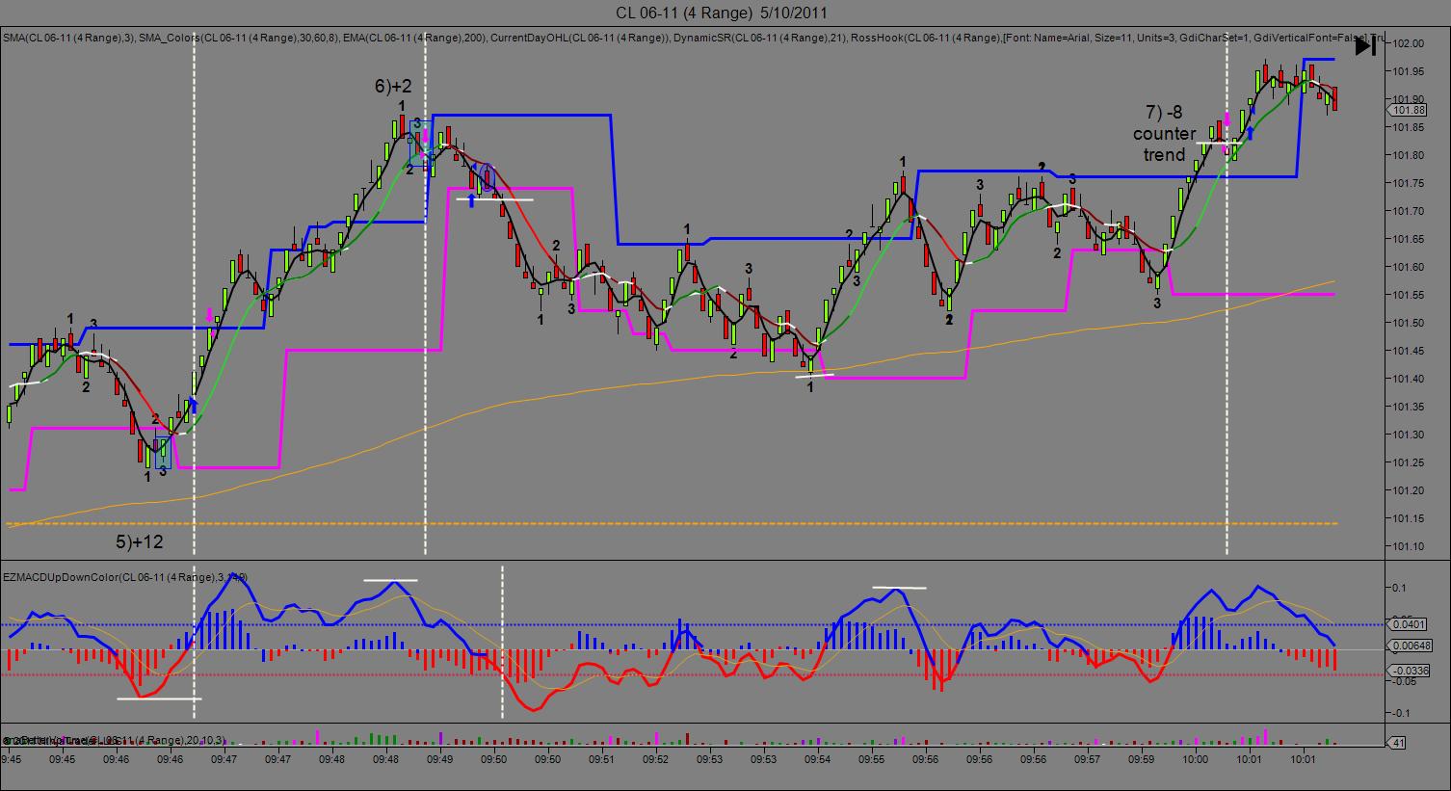Viewport: 1451px width, 791px height.
Task: Select the 09:57 time axis label
Action: click(1088, 759)
